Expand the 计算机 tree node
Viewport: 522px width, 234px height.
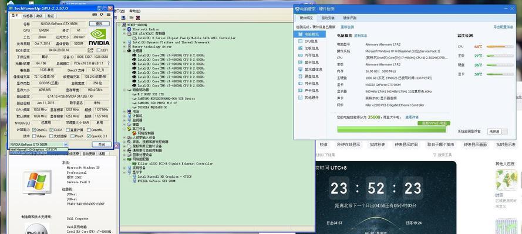(124, 116)
